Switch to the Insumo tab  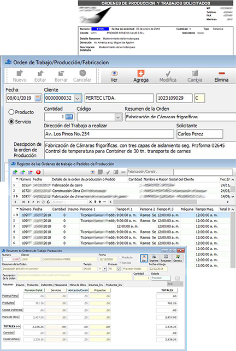coord(20,285)
